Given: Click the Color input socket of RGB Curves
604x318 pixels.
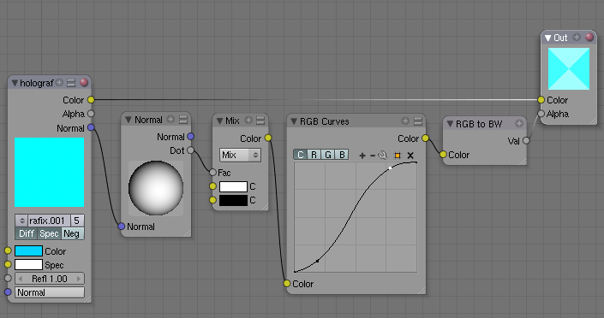Looking at the screenshot, I should coord(287,284).
